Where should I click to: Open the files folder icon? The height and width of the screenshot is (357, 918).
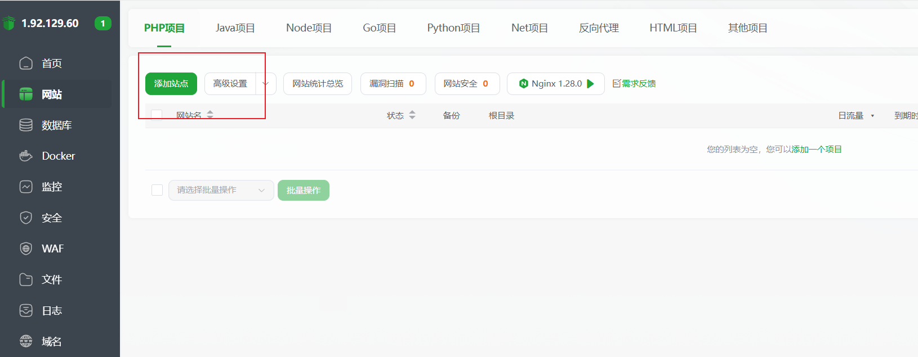click(26, 279)
